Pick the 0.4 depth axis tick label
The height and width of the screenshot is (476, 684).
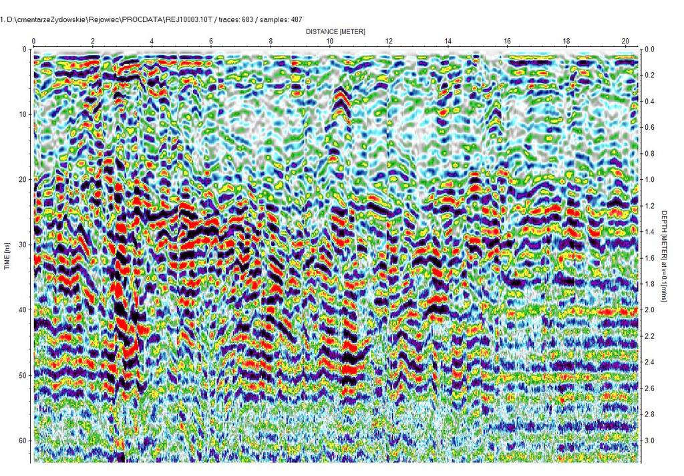coord(649,102)
